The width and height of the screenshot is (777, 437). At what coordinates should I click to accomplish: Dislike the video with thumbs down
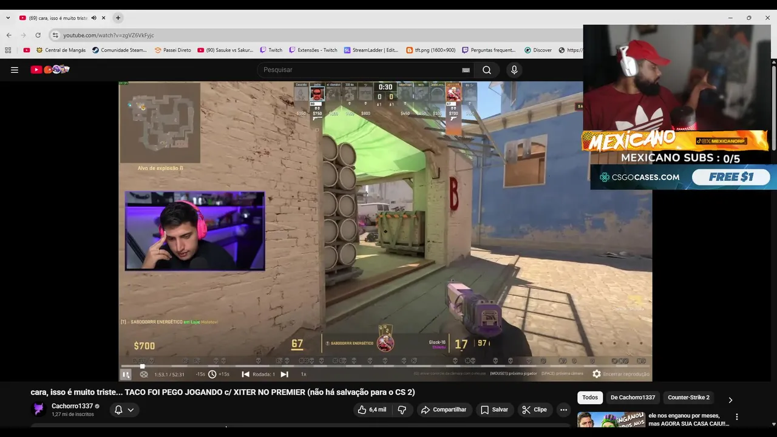coord(402,410)
